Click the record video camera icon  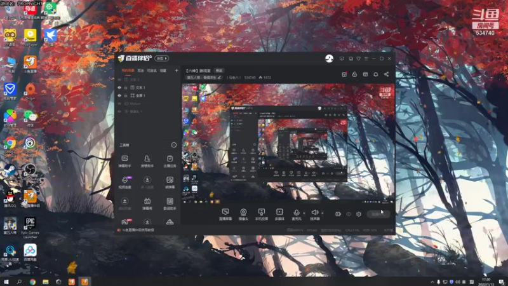(338, 214)
